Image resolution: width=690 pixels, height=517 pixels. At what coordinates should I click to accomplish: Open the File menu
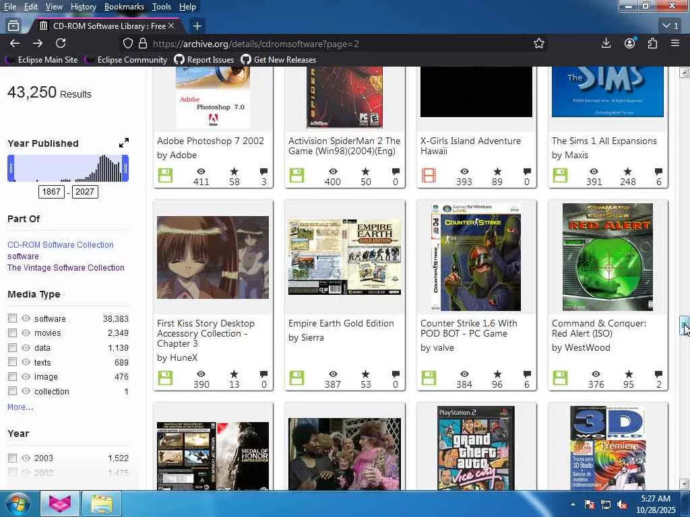(9, 7)
